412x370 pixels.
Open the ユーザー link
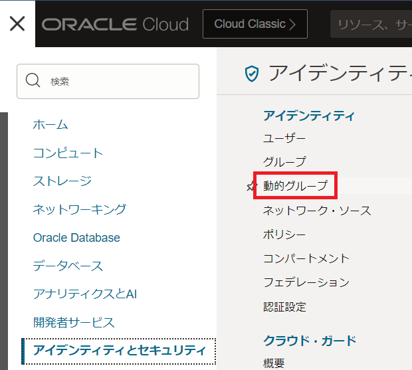284,138
